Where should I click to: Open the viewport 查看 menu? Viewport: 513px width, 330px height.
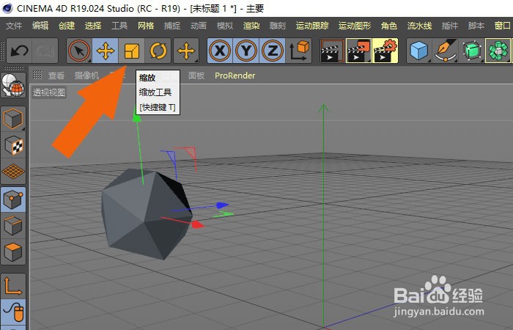pyautogui.click(x=56, y=76)
